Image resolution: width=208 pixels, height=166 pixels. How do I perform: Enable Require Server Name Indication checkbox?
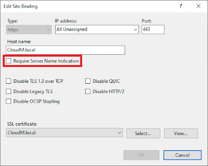click(9, 61)
